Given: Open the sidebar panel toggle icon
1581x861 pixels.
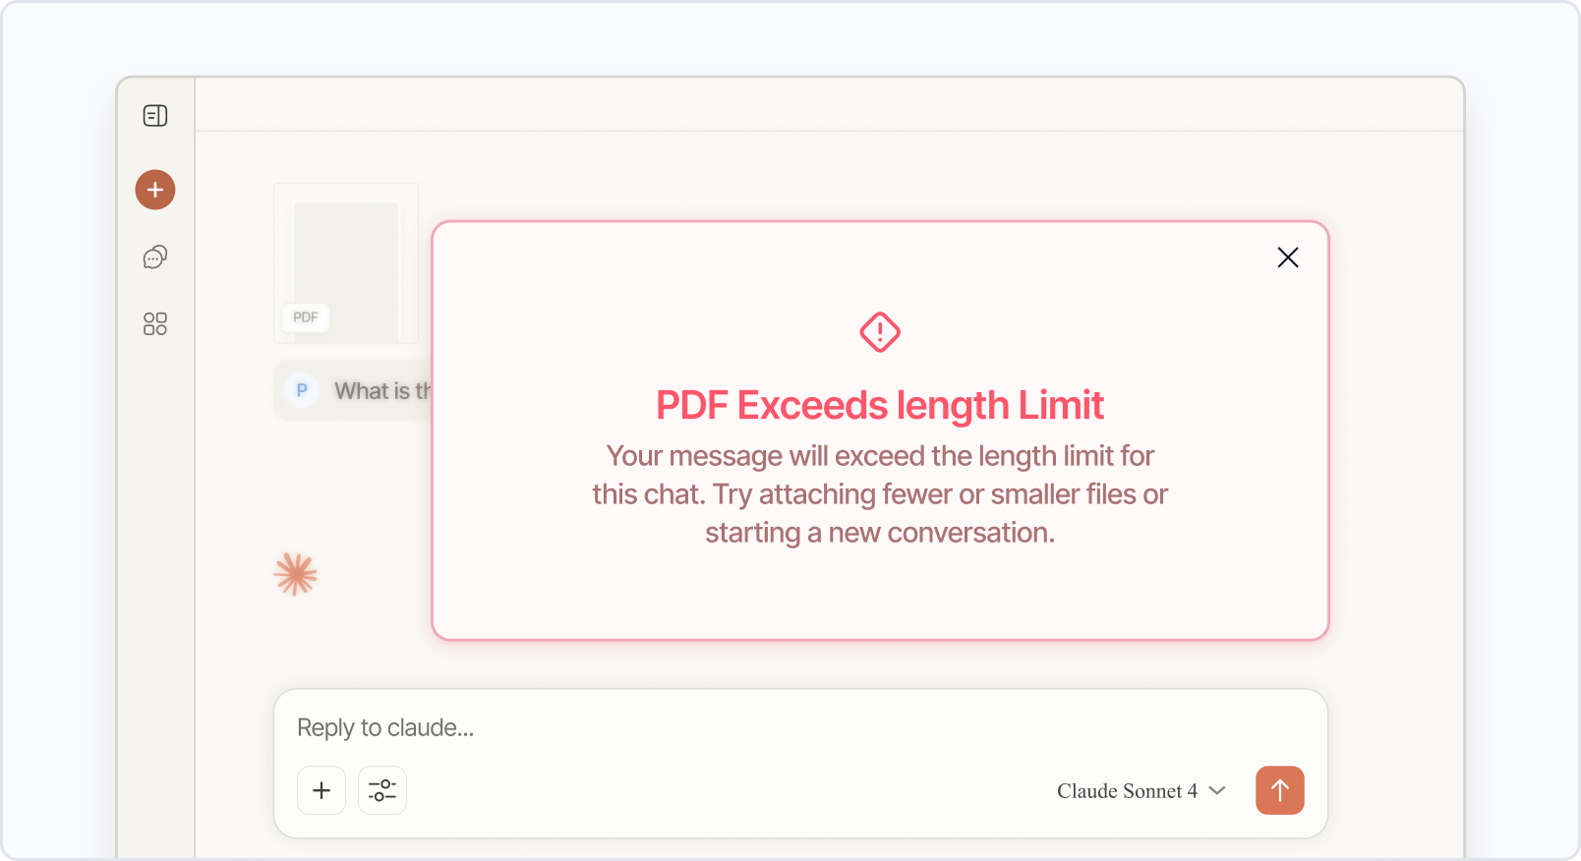Looking at the screenshot, I should coord(154,115).
